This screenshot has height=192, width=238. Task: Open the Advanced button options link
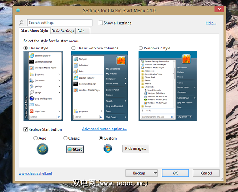(x=104, y=129)
